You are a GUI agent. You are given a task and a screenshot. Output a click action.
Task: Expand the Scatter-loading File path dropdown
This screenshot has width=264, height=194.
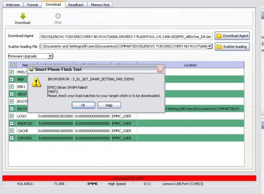[209, 46]
